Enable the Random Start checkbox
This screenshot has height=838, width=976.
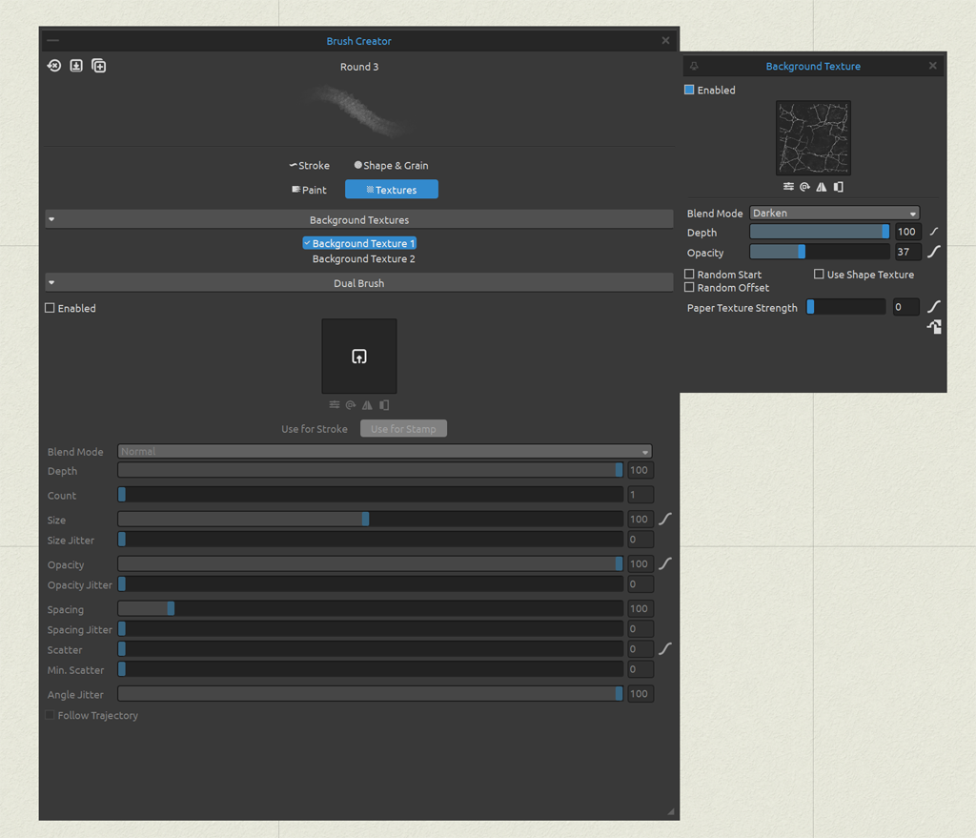click(x=688, y=274)
